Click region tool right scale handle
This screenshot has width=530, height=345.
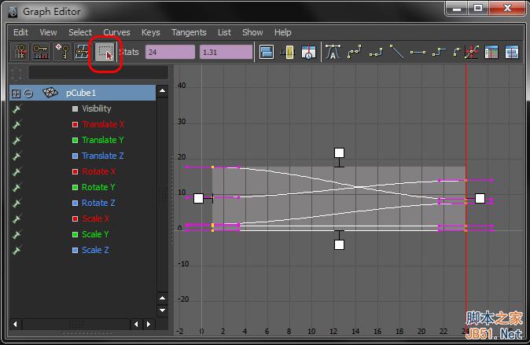click(x=480, y=198)
